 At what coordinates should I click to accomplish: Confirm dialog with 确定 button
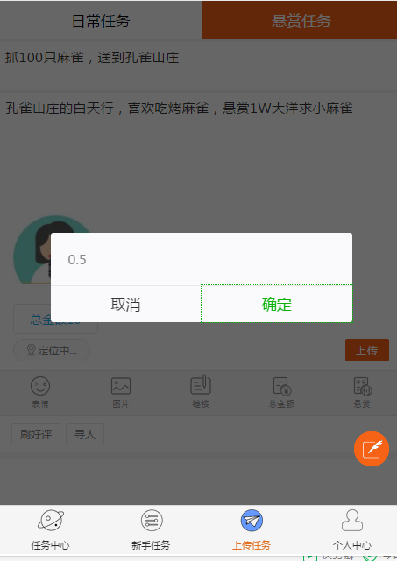click(277, 304)
